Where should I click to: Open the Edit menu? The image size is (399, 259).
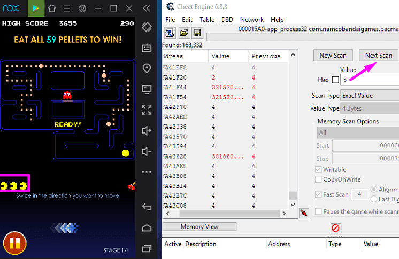coord(187,20)
